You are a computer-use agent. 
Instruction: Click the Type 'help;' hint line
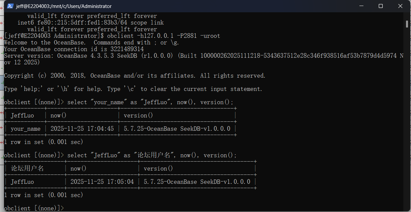pyautogui.click(x=133, y=89)
